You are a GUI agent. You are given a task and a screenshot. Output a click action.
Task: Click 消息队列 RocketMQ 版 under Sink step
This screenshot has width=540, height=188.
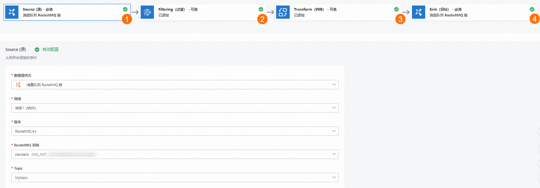point(448,15)
